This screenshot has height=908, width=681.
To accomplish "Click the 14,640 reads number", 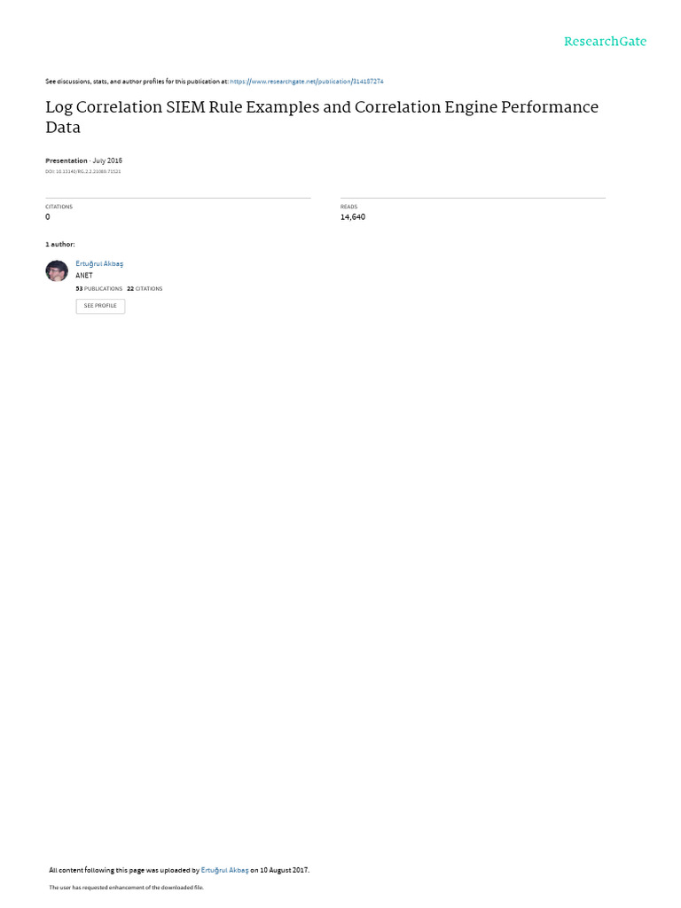I will (x=353, y=217).
